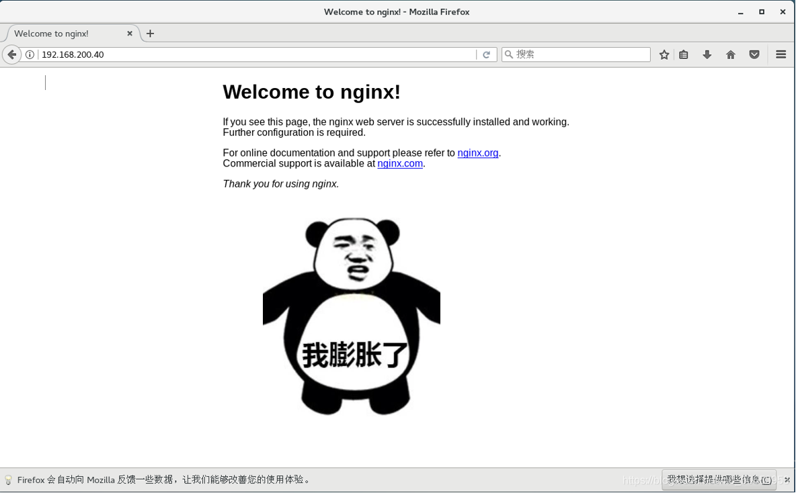The width and height of the screenshot is (796, 493).
Task: Open the Firefox hamburger menu
Action: click(781, 54)
